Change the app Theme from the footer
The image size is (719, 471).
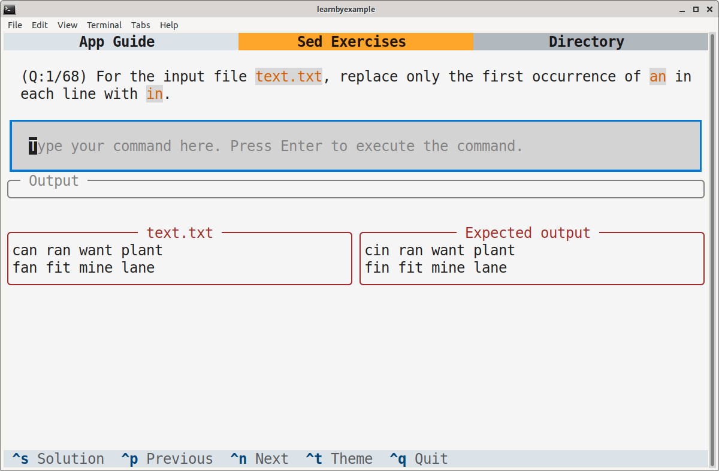click(x=339, y=458)
